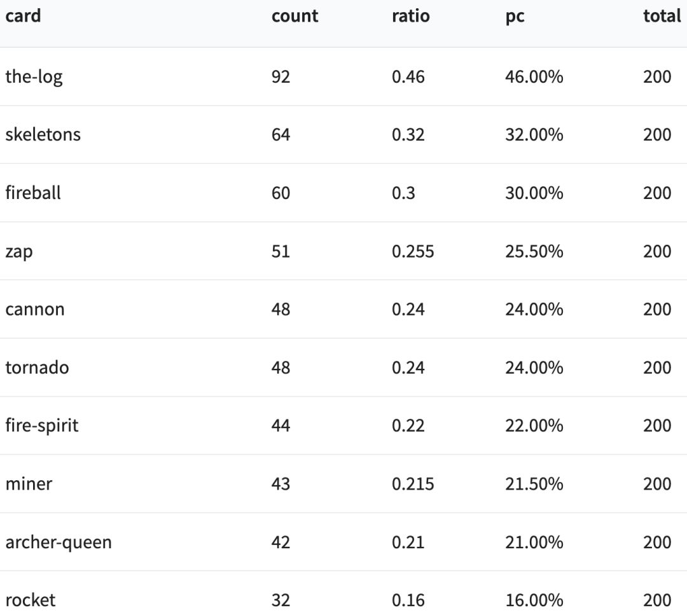
Task: Select the 'pc' column header
Action: [515, 16]
